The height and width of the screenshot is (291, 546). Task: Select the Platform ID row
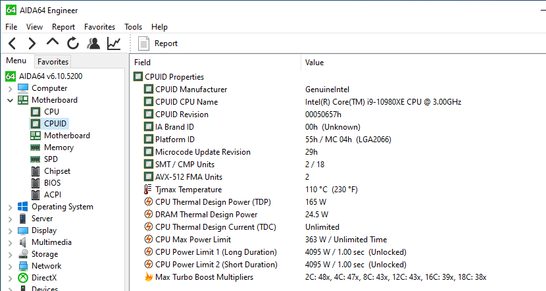pyautogui.click(x=175, y=140)
